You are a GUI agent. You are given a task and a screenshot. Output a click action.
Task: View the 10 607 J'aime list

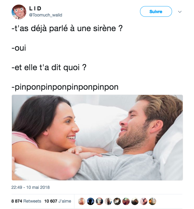[58, 201]
